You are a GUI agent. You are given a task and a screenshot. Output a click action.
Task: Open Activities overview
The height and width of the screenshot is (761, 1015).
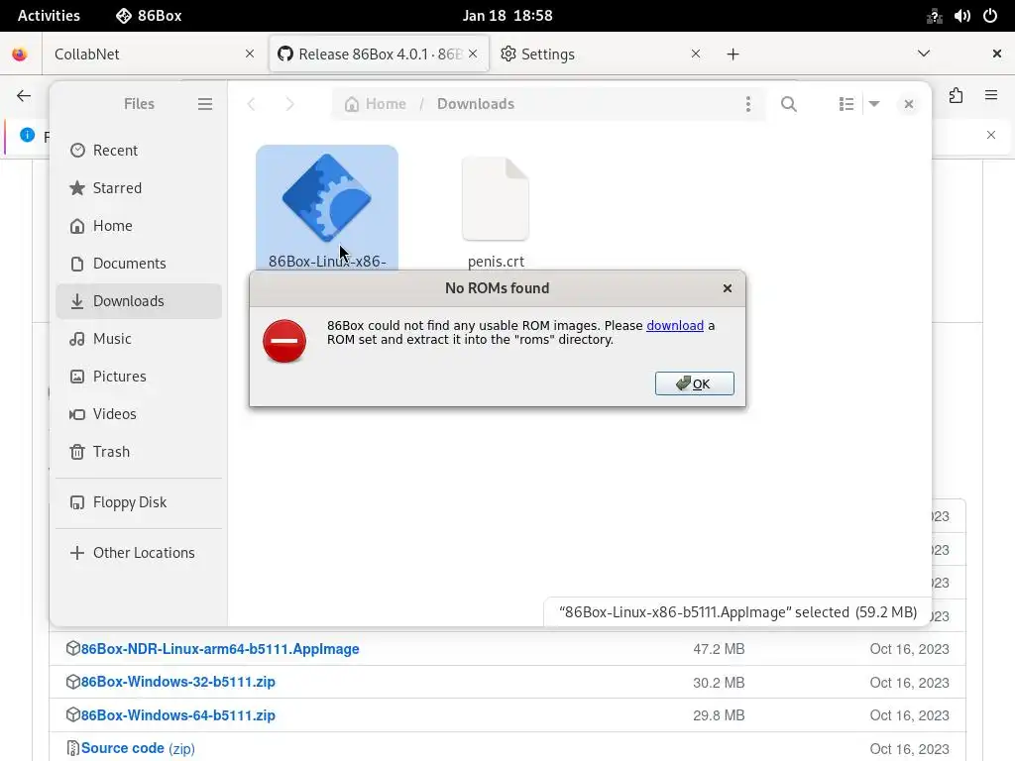[x=49, y=16]
